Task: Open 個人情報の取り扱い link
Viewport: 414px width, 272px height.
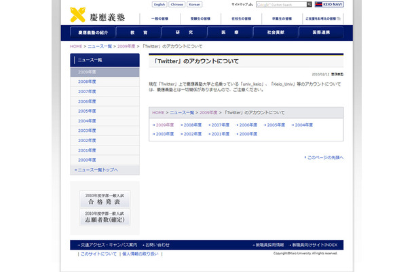Action: [140, 254]
